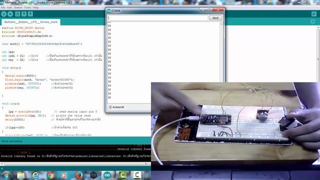Create a new sketch with toolbar icon

point(17,14)
